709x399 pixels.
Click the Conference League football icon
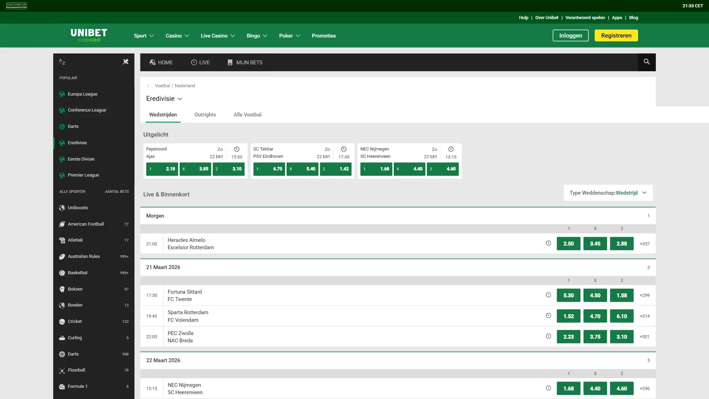pos(62,110)
